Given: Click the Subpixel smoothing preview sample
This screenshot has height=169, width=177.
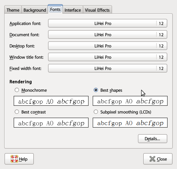Looking at the screenshot, I should pyautogui.click(x=130, y=123).
